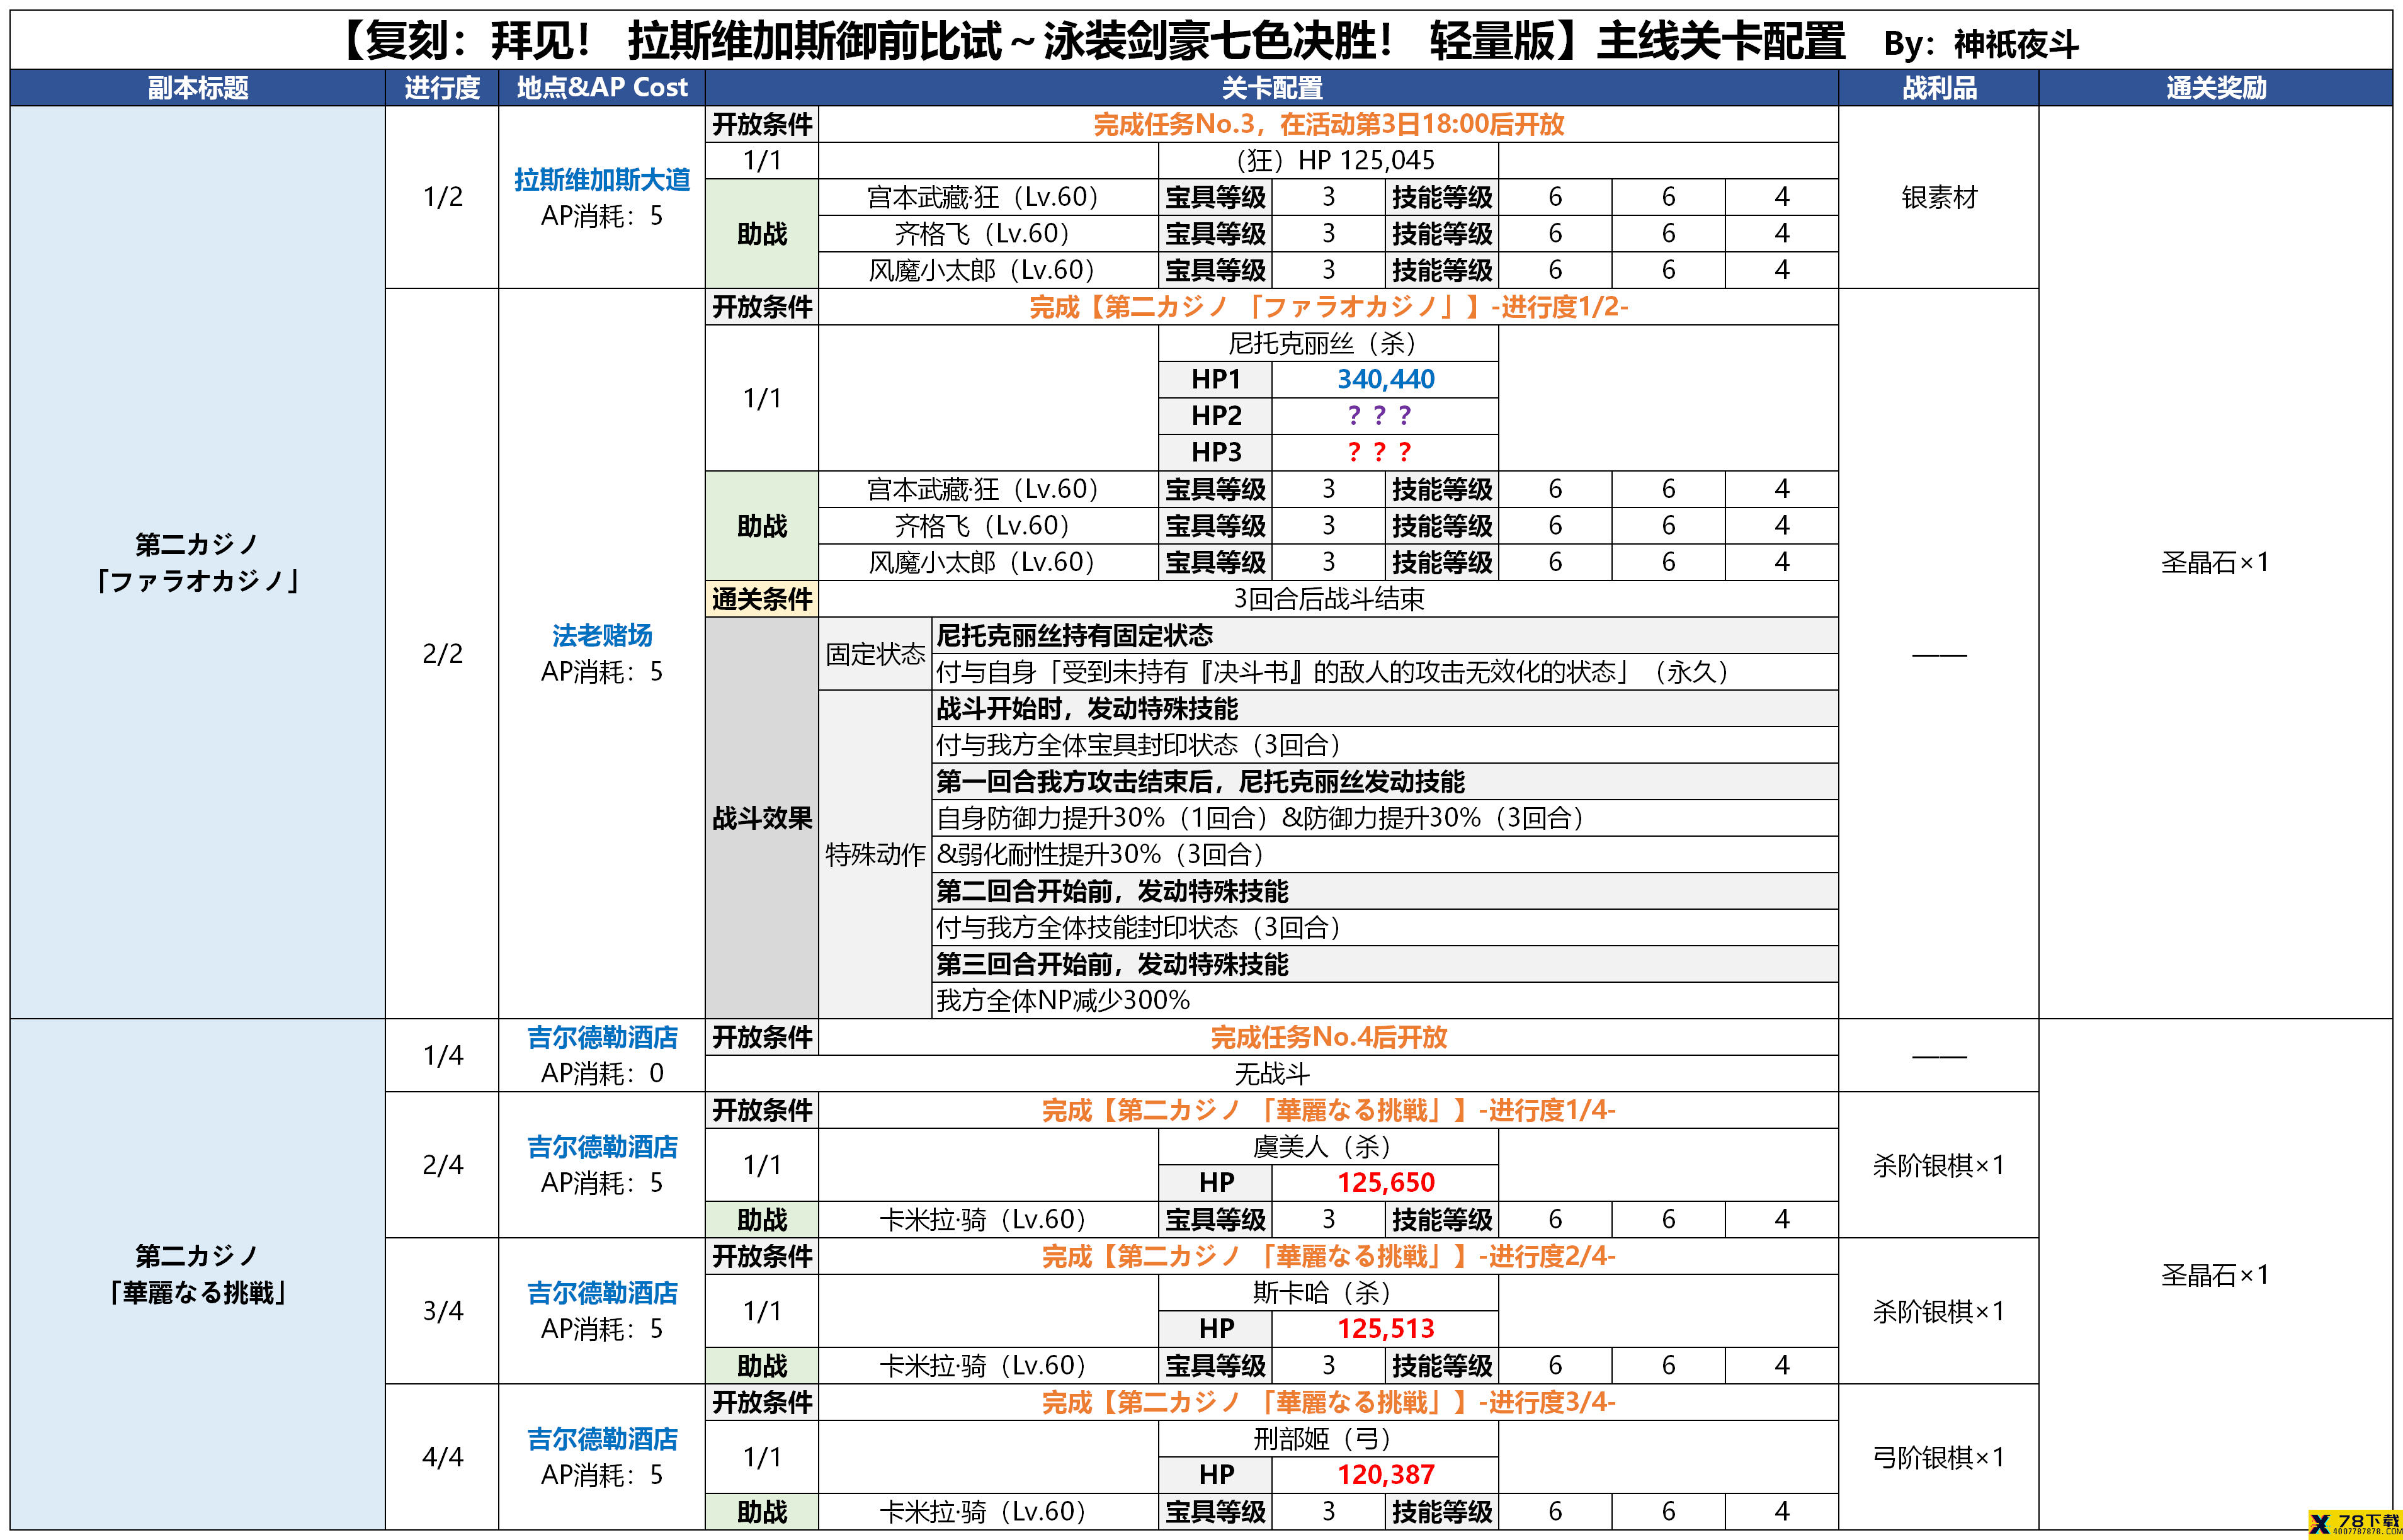Click the unlock text ending '-进行度3/4-'
The image size is (2403, 1540).
click(x=1328, y=1402)
